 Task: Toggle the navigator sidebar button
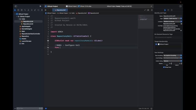point(16,6)
